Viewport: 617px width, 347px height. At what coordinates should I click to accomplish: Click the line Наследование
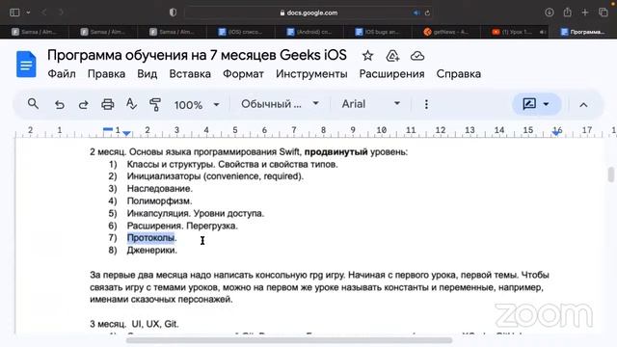tap(160, 189)
